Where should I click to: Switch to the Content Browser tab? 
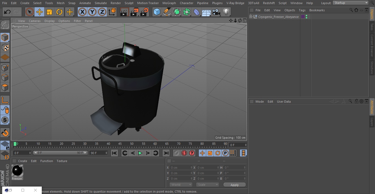pyautogui.click(x=372, y=45)
